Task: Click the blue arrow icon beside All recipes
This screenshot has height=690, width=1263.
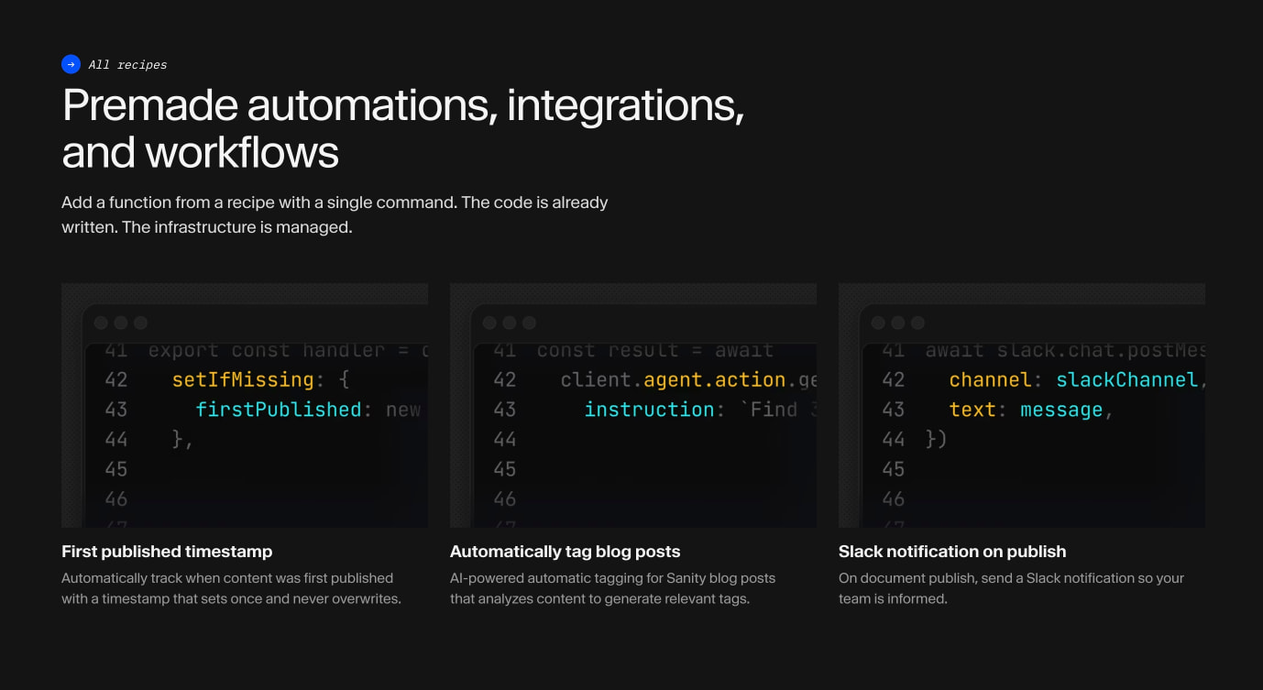Action: click(x=71, y=64)
